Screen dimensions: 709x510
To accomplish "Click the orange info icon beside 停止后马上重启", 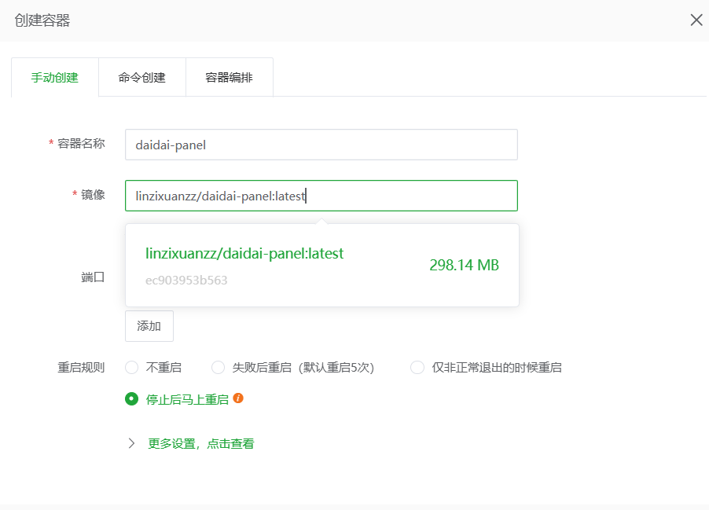I will pos(238,398).
